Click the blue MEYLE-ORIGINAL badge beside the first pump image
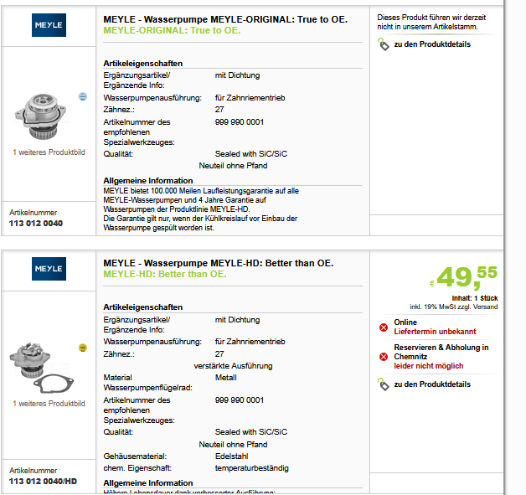Image resolution: width=526 pixels, height=495 pixels. coord(83,96)
